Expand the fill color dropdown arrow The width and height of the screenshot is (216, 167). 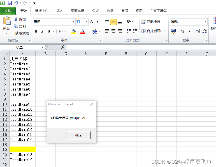(78, 31)
